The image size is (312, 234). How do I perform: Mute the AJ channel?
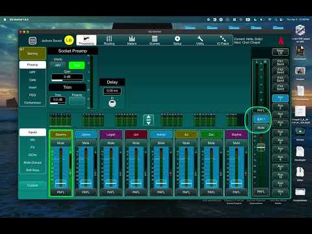186,143
